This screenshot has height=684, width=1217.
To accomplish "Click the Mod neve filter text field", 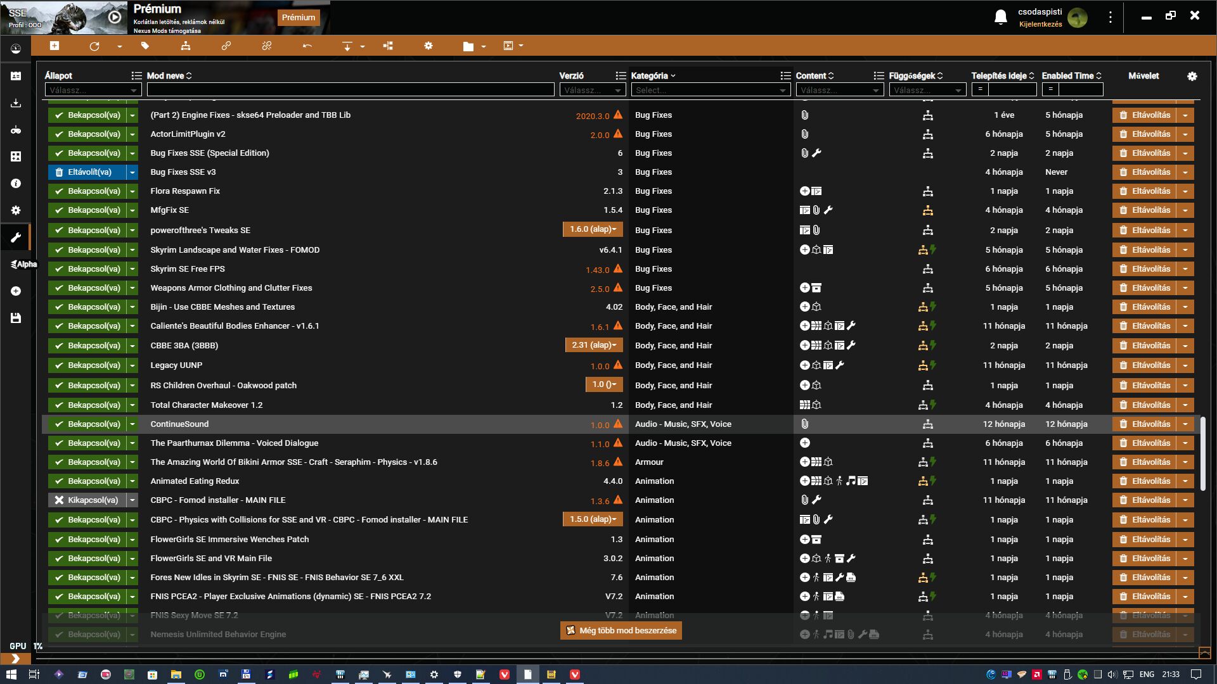I will 351,90.
